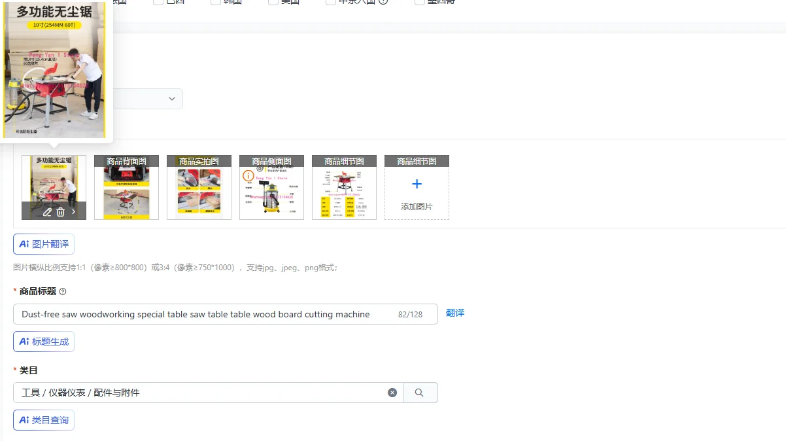Click the plus icon to add image
Image resolution: width=786 pixels, height=441 pixels.
(417, 185)
